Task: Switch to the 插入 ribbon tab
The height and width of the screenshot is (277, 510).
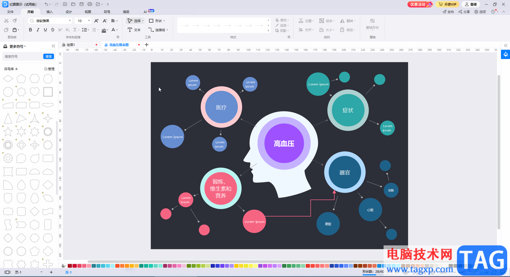Action: [50, 12]
